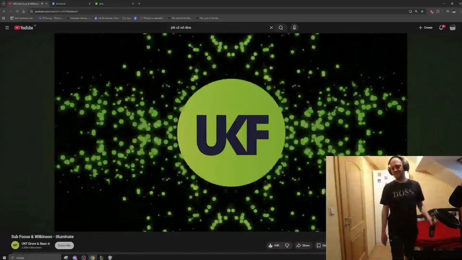This screenshot has width=462, height=260.
Task: Bookmark this page with the star
Action: (x=422, y=11)
